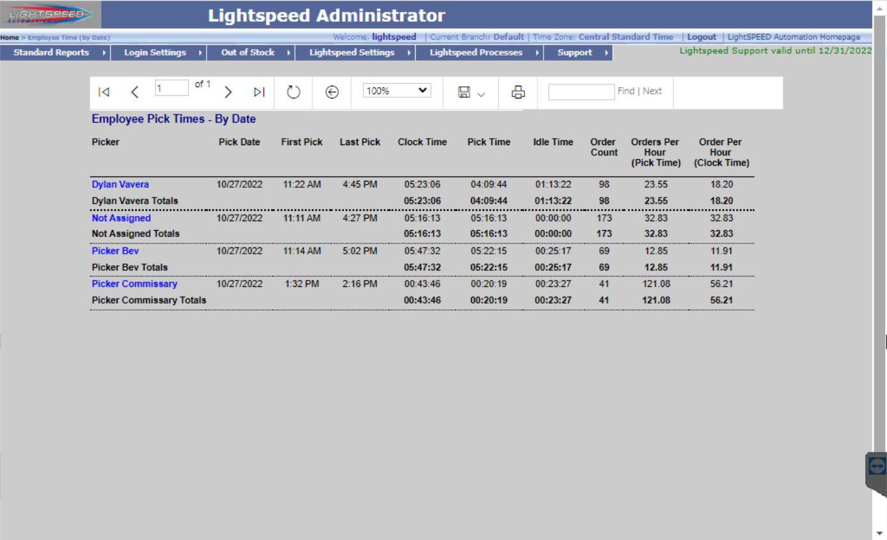Click the Logout link
The width and height of the screenshot is (887, 540).
[702, 37]
